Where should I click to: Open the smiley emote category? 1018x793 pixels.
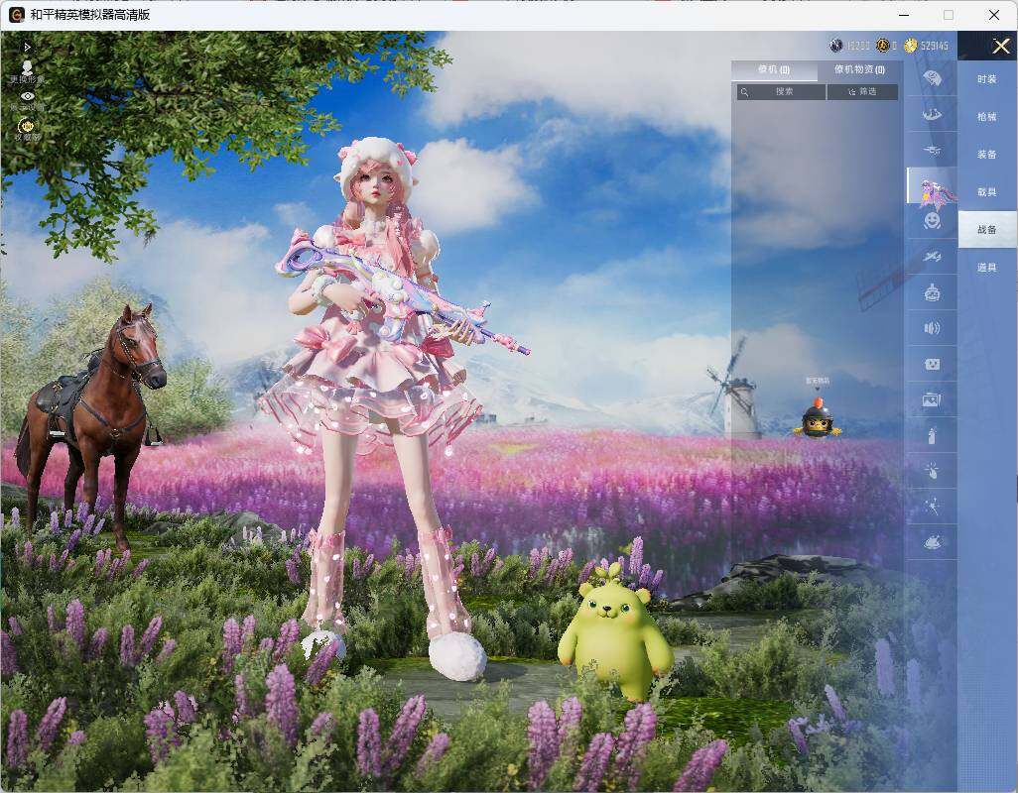tap(932, 221)
